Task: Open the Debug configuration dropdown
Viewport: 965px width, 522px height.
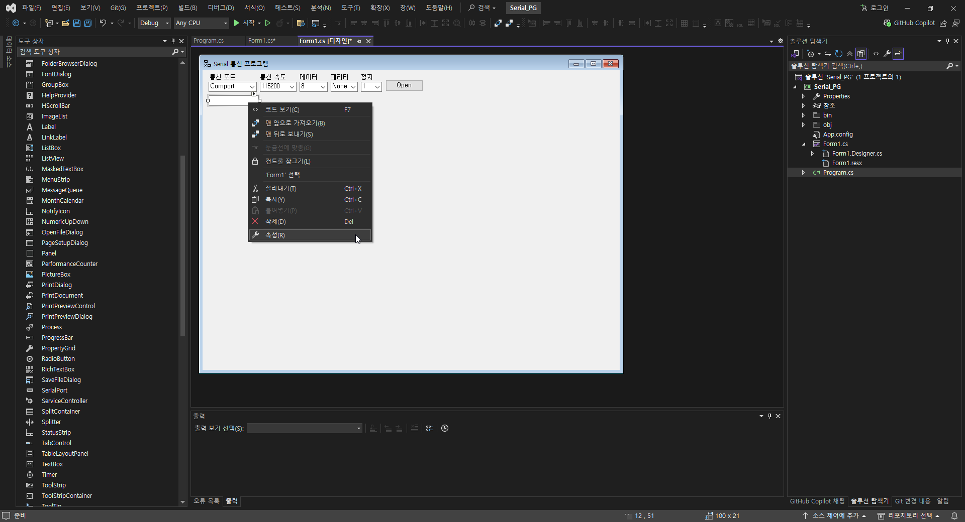Action: [x=154, y=23]
